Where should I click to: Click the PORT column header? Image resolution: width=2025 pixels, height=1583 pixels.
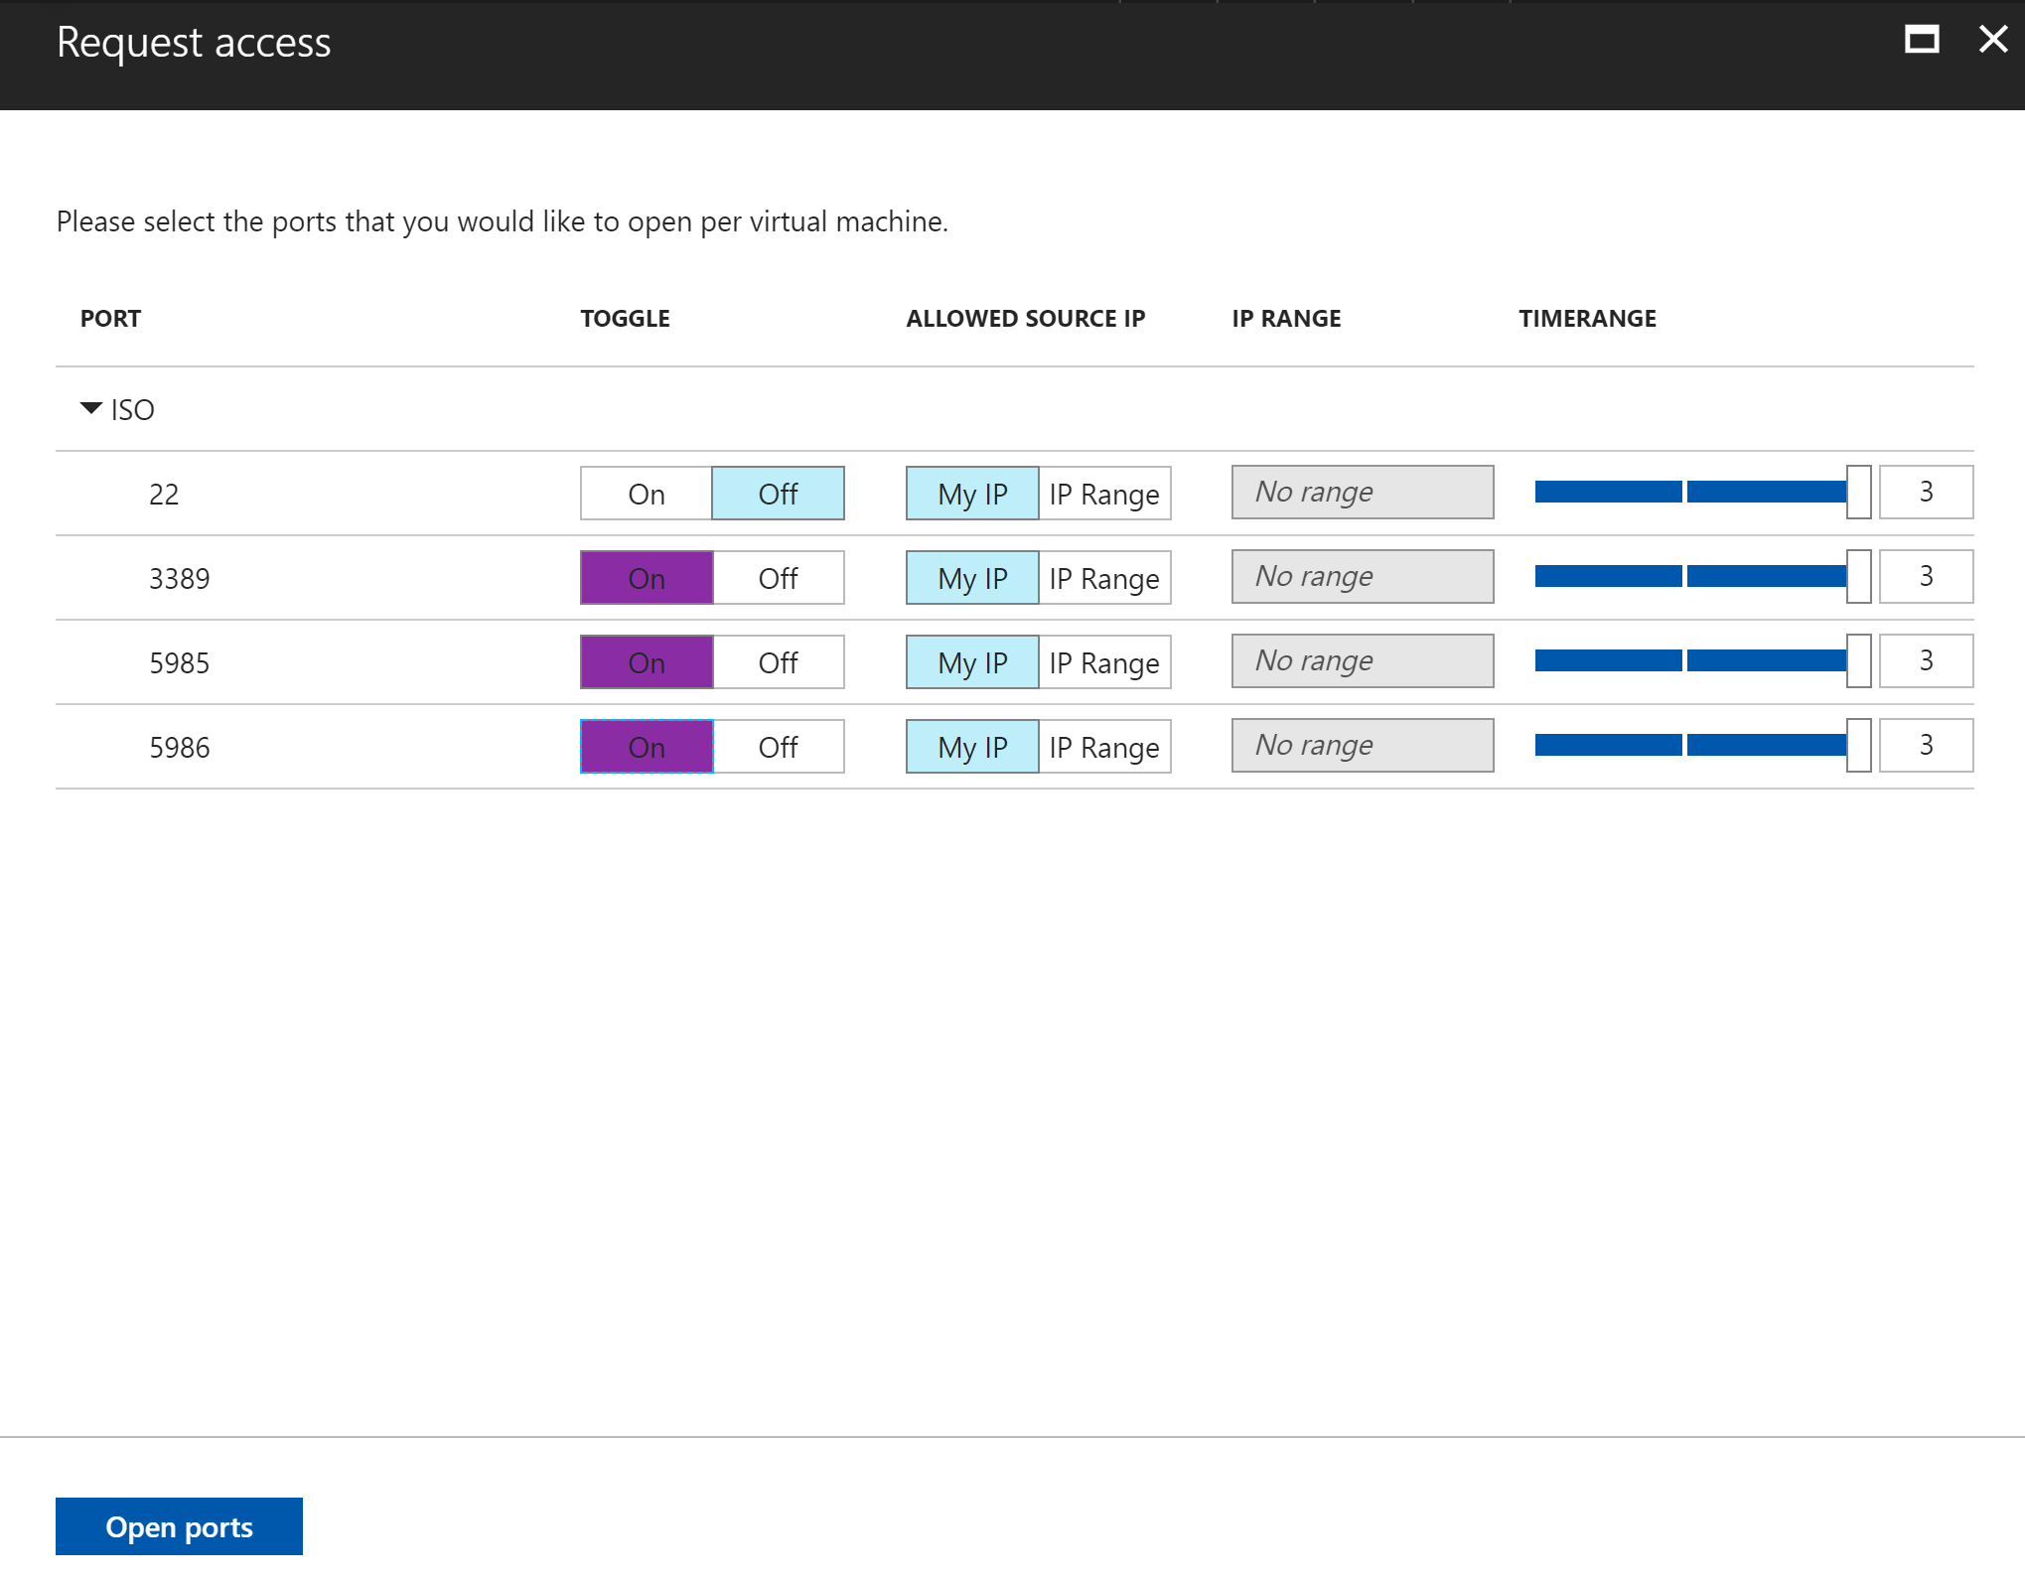110,319
